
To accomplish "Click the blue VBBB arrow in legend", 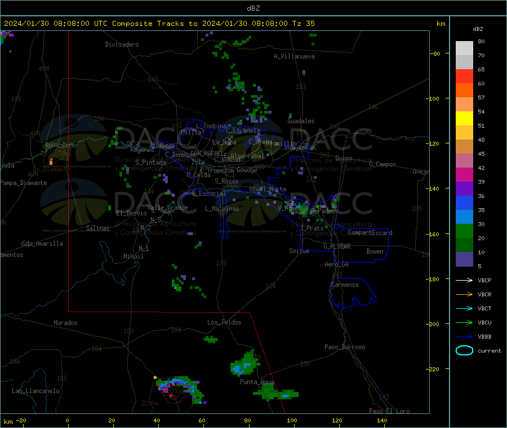I will coord(464,336).
